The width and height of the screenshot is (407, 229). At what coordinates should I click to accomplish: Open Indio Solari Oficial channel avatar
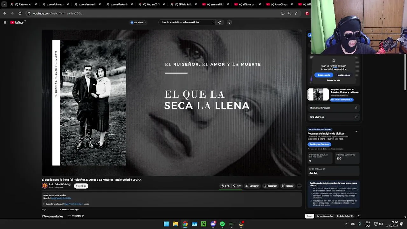pos(45,186)
